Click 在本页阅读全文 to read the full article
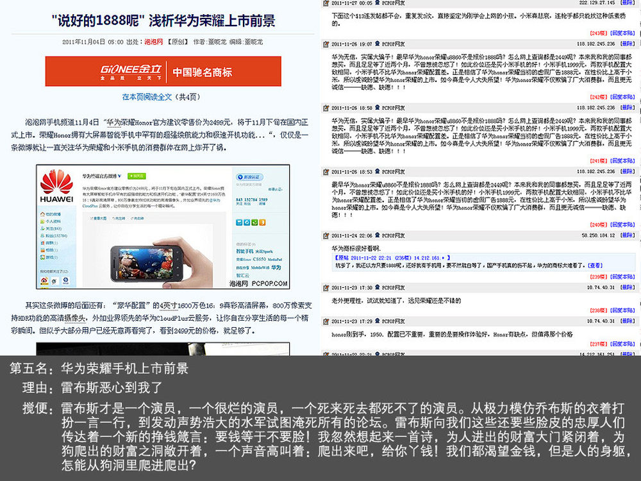 point(147,97)
